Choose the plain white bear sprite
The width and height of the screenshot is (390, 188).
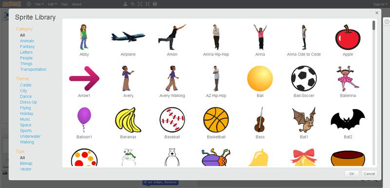[x=172, y=157]
